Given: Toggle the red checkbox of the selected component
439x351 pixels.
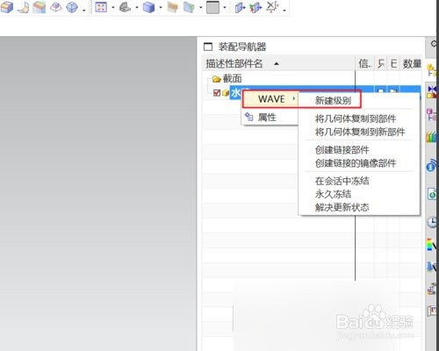Looking at the screenshot, I should [217, 93].
